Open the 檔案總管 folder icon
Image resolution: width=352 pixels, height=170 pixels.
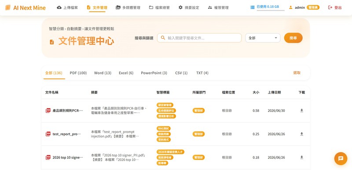point(151,7)
